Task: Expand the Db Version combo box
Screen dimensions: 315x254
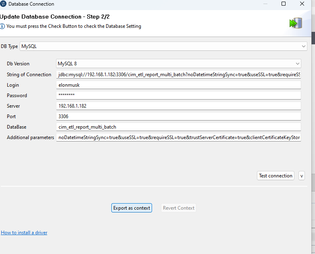Action: pyautogui.click(x=297, y=64)
